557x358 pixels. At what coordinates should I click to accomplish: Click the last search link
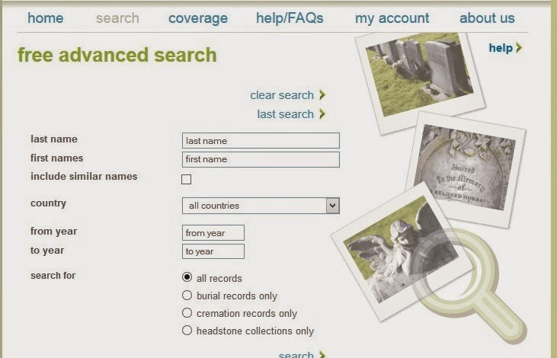pos(286,114)
